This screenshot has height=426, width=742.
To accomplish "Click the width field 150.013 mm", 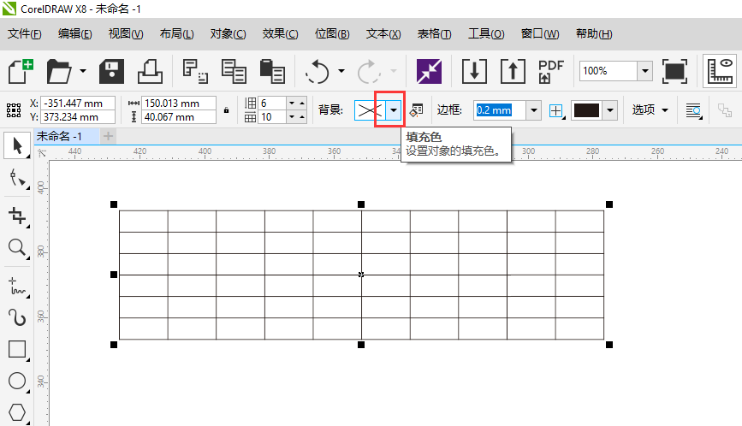I will pyautogui.click(x=178, y=103).
